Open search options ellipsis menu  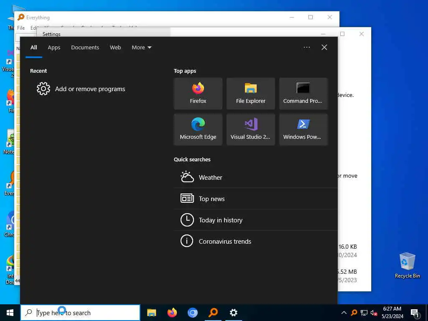(306, 47)
